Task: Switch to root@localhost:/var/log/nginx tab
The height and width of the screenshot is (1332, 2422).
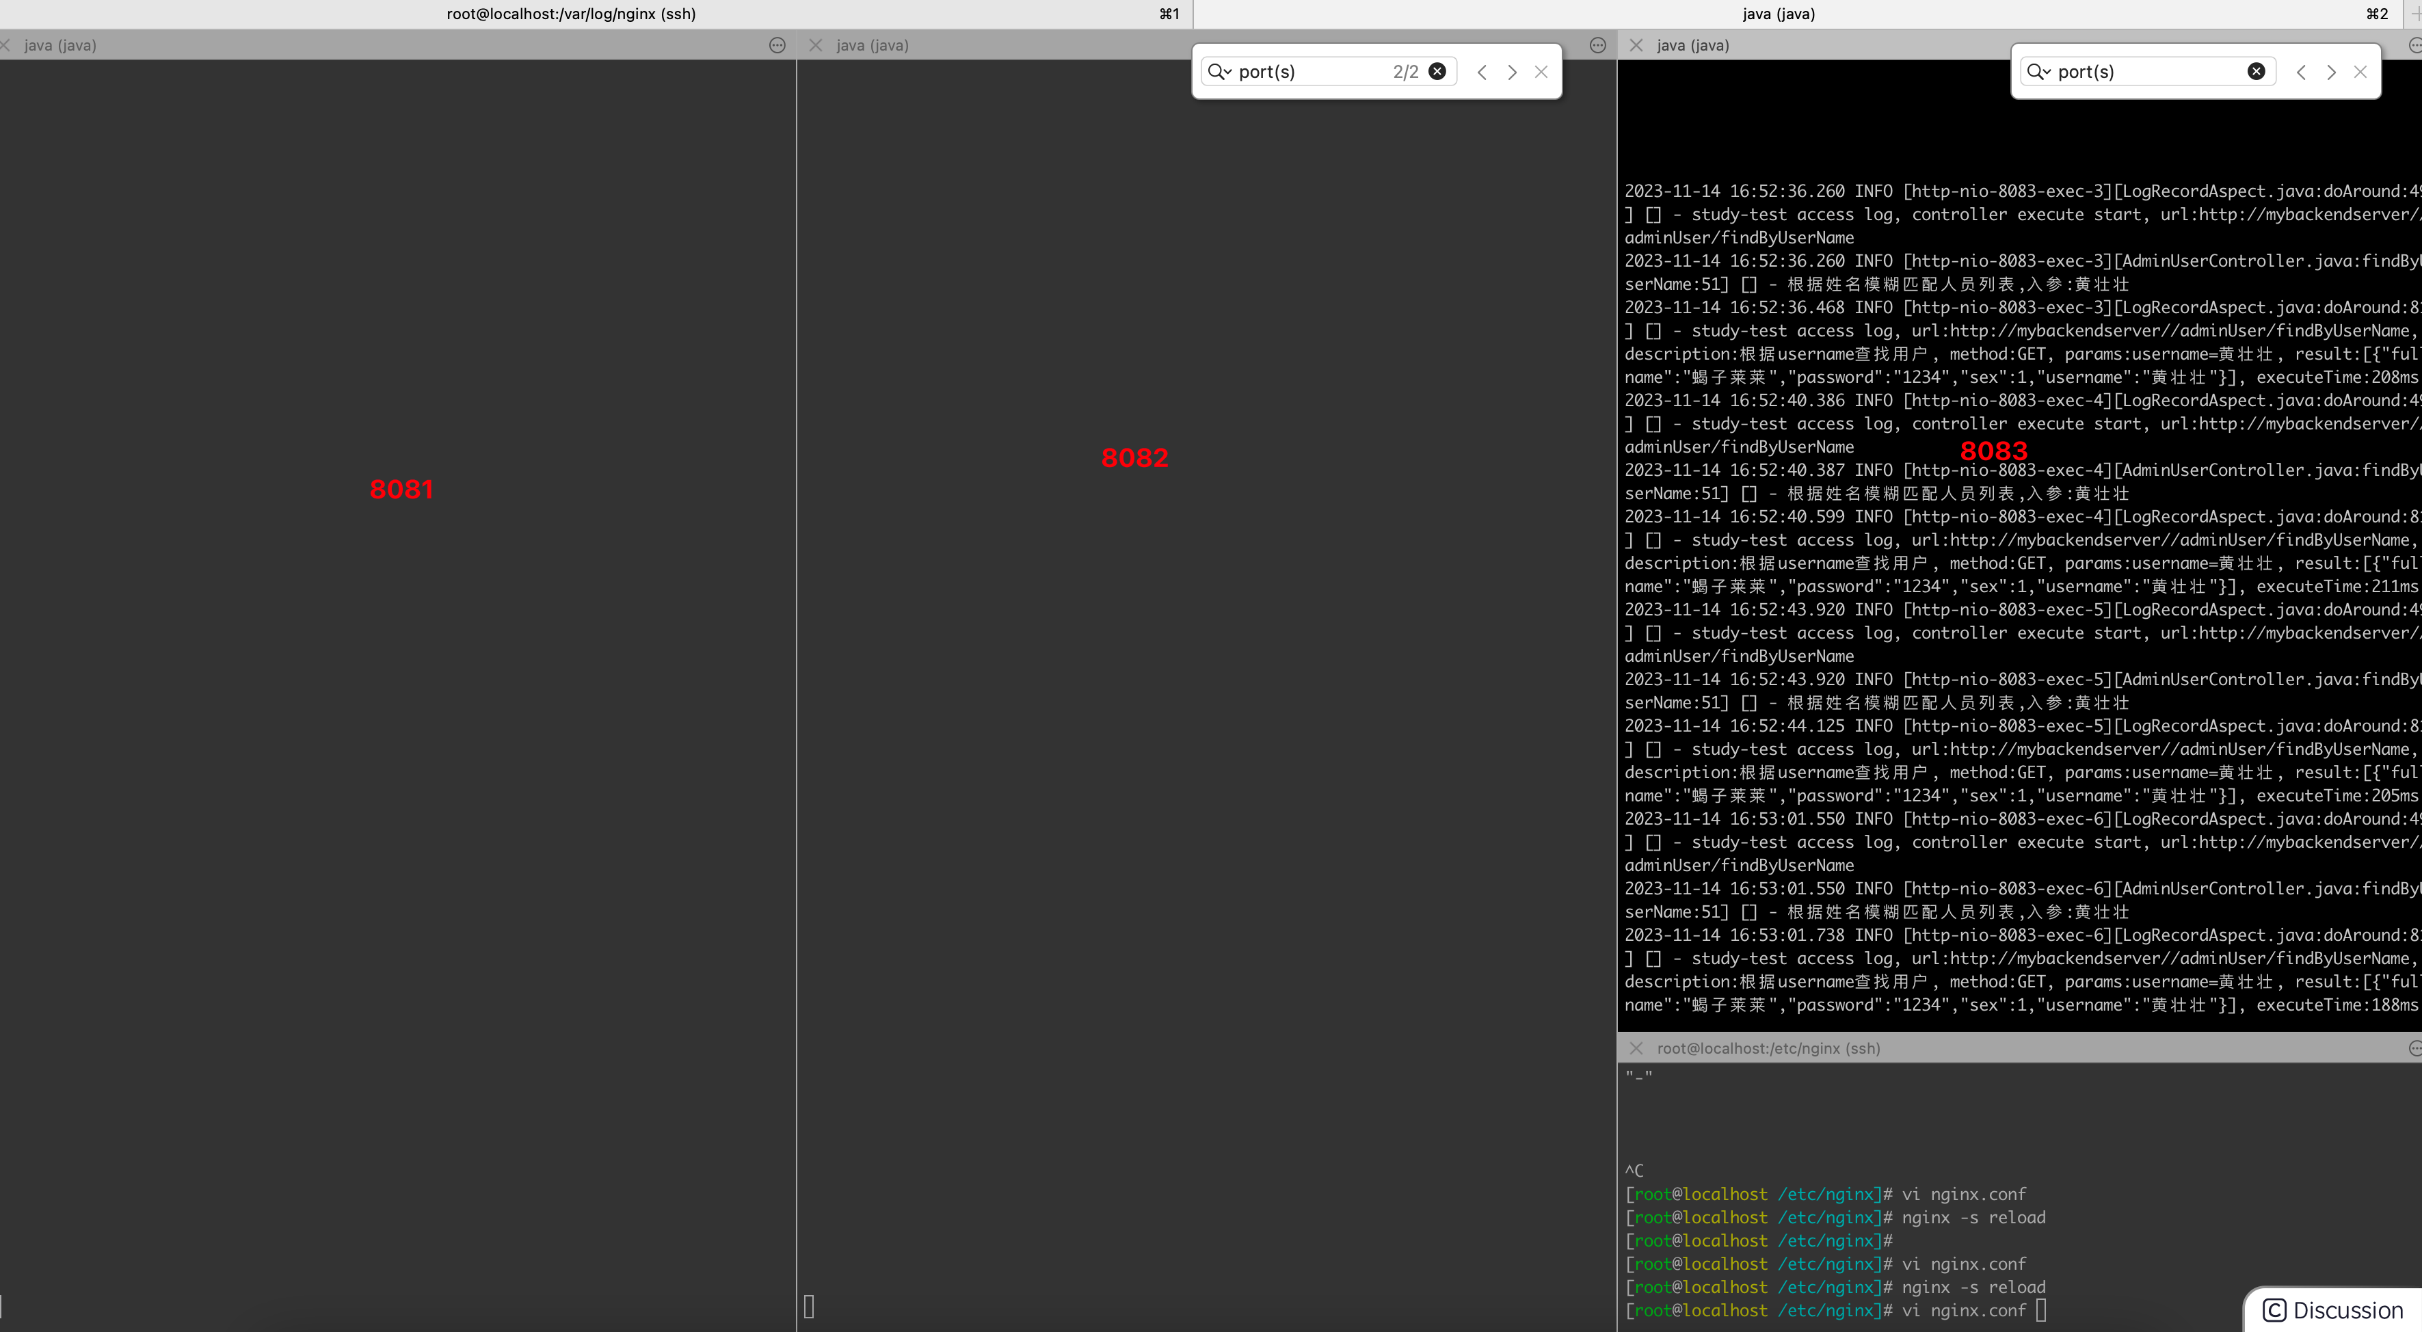Action: point(571,14)
